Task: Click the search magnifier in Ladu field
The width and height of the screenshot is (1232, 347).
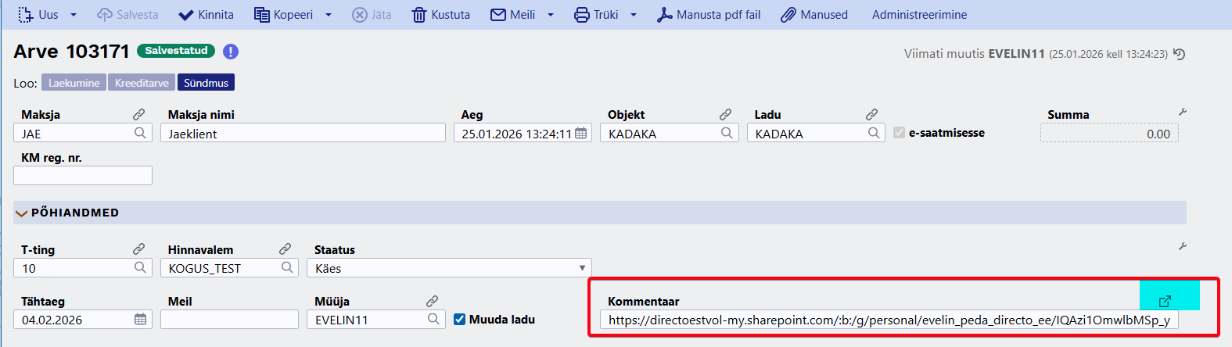Action: tap(874, 134)
